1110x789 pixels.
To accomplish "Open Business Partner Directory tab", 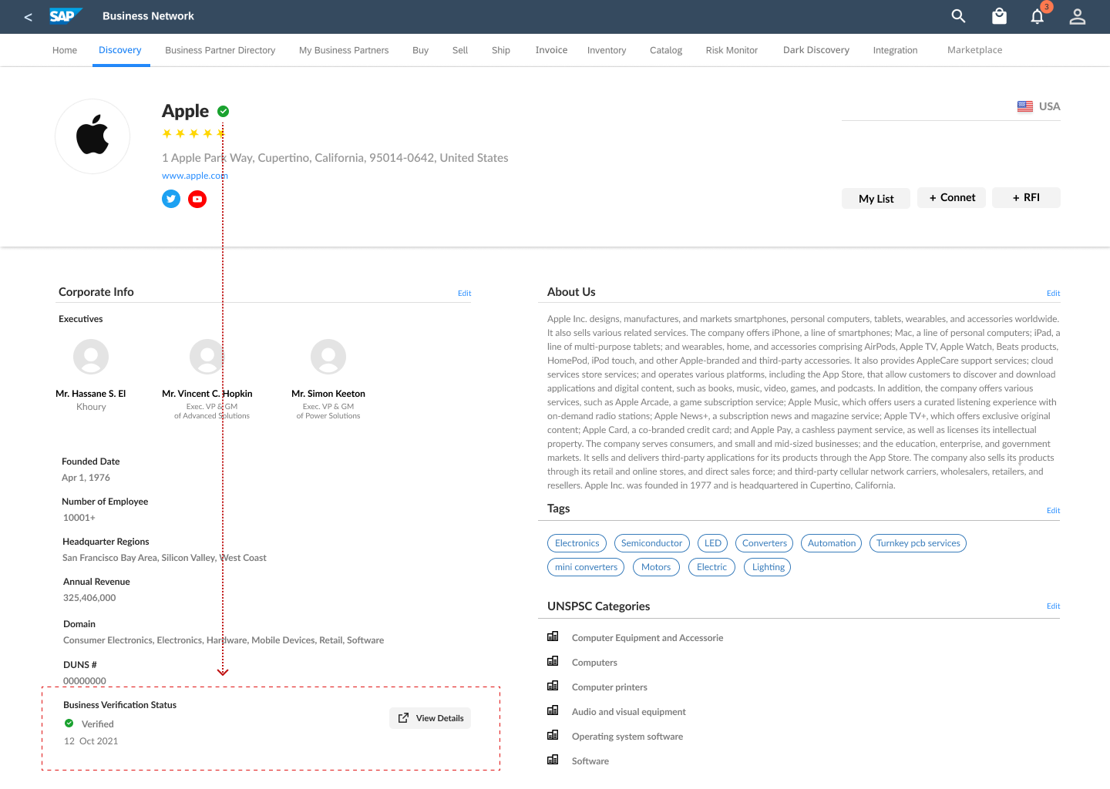I will tap(220, 50).
